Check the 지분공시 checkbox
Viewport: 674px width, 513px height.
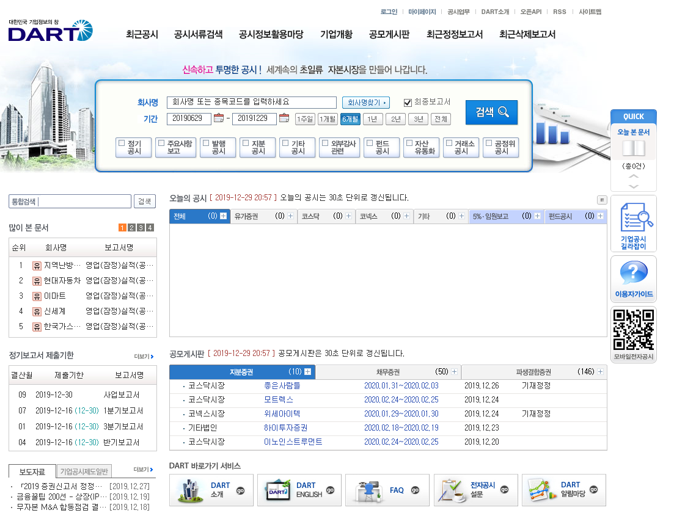[246, 143]
